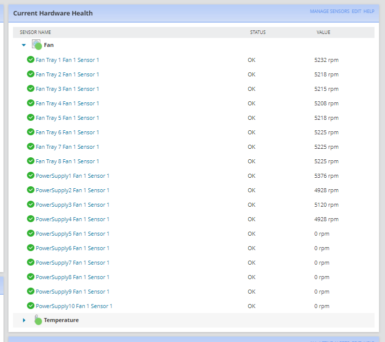
Task: Click the Status column header
Action: pos(258,32)
